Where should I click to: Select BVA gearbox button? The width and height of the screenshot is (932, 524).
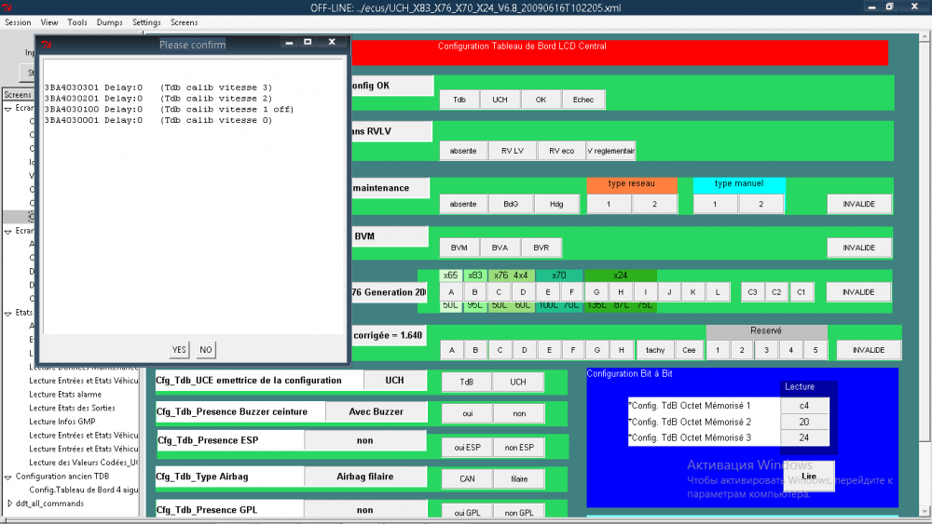pyautogui.click(x=500, y=248)
